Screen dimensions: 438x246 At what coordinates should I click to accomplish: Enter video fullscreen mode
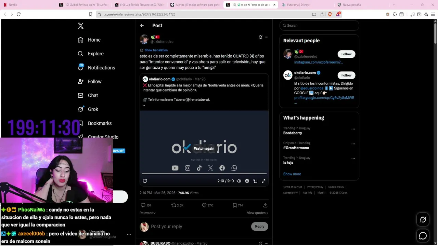point(263,181)
